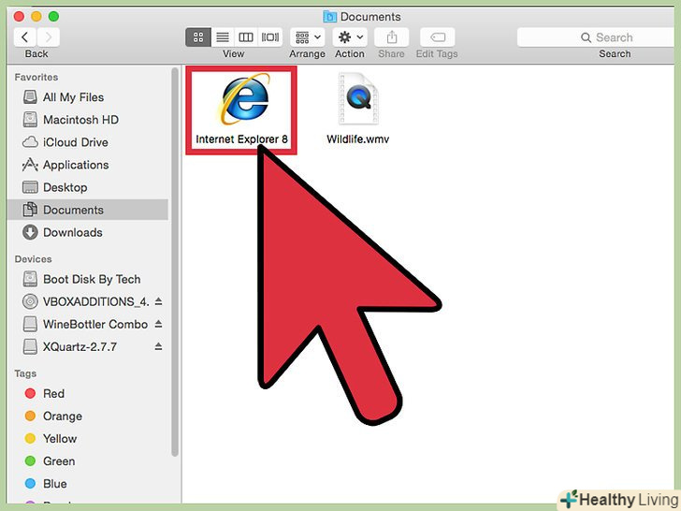Viewport: 681px width, 511px height.
Task: Switch to list view mode
Action: pyautogui.click(x=223, y=37)
